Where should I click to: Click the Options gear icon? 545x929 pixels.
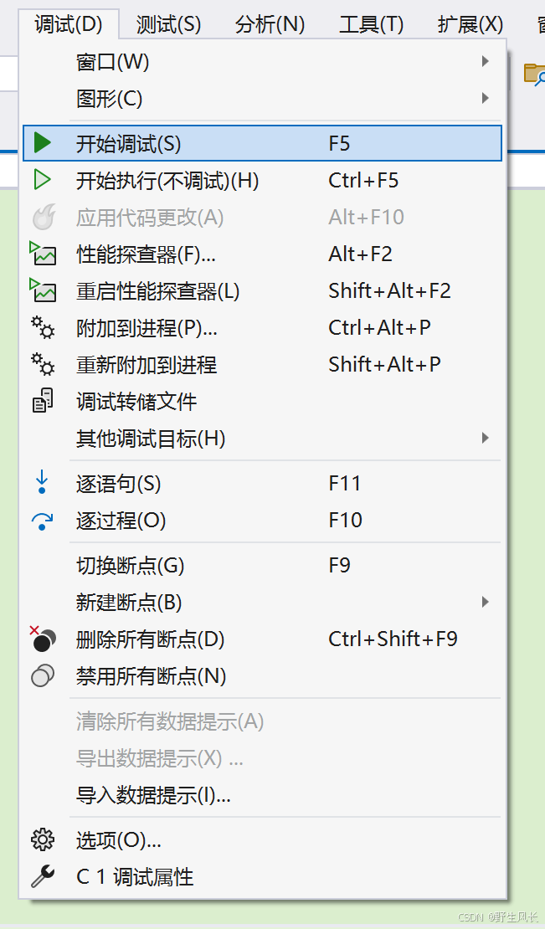tap(42, 839)
